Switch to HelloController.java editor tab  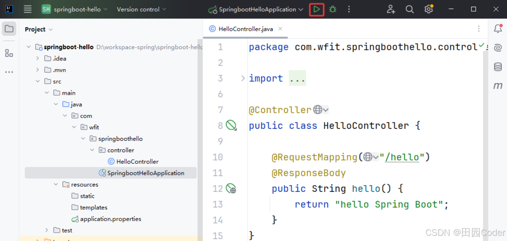246,29
